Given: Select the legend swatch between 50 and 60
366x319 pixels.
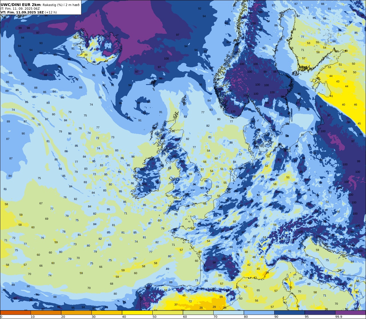Looking at the screenshot, I should coord(168,312).
